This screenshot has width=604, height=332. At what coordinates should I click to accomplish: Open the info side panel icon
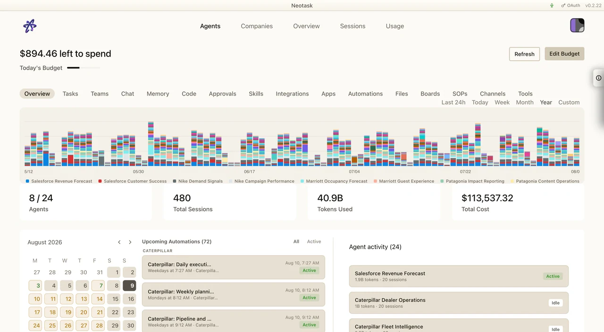pyautogui.click(x=598, y=78)
